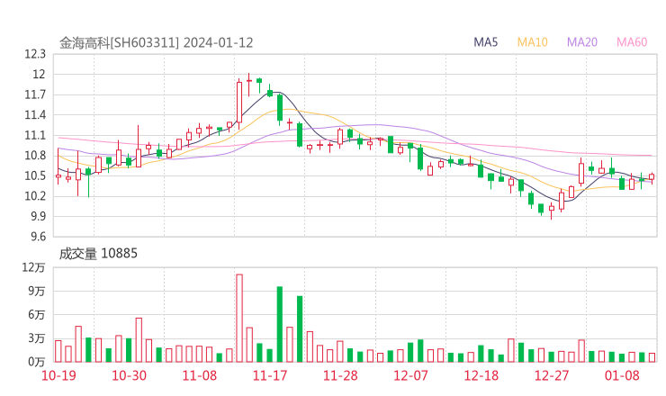
Task: Click the 6万 volume axis label
Action: pyautogui.click(x=37, y=315)
